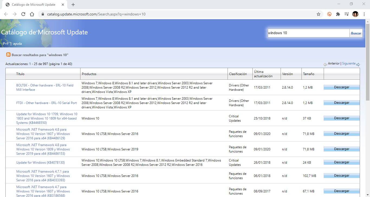Click the scrollbar up arrow
Viewport: 370px width, 197px height.
pos(368,21)
